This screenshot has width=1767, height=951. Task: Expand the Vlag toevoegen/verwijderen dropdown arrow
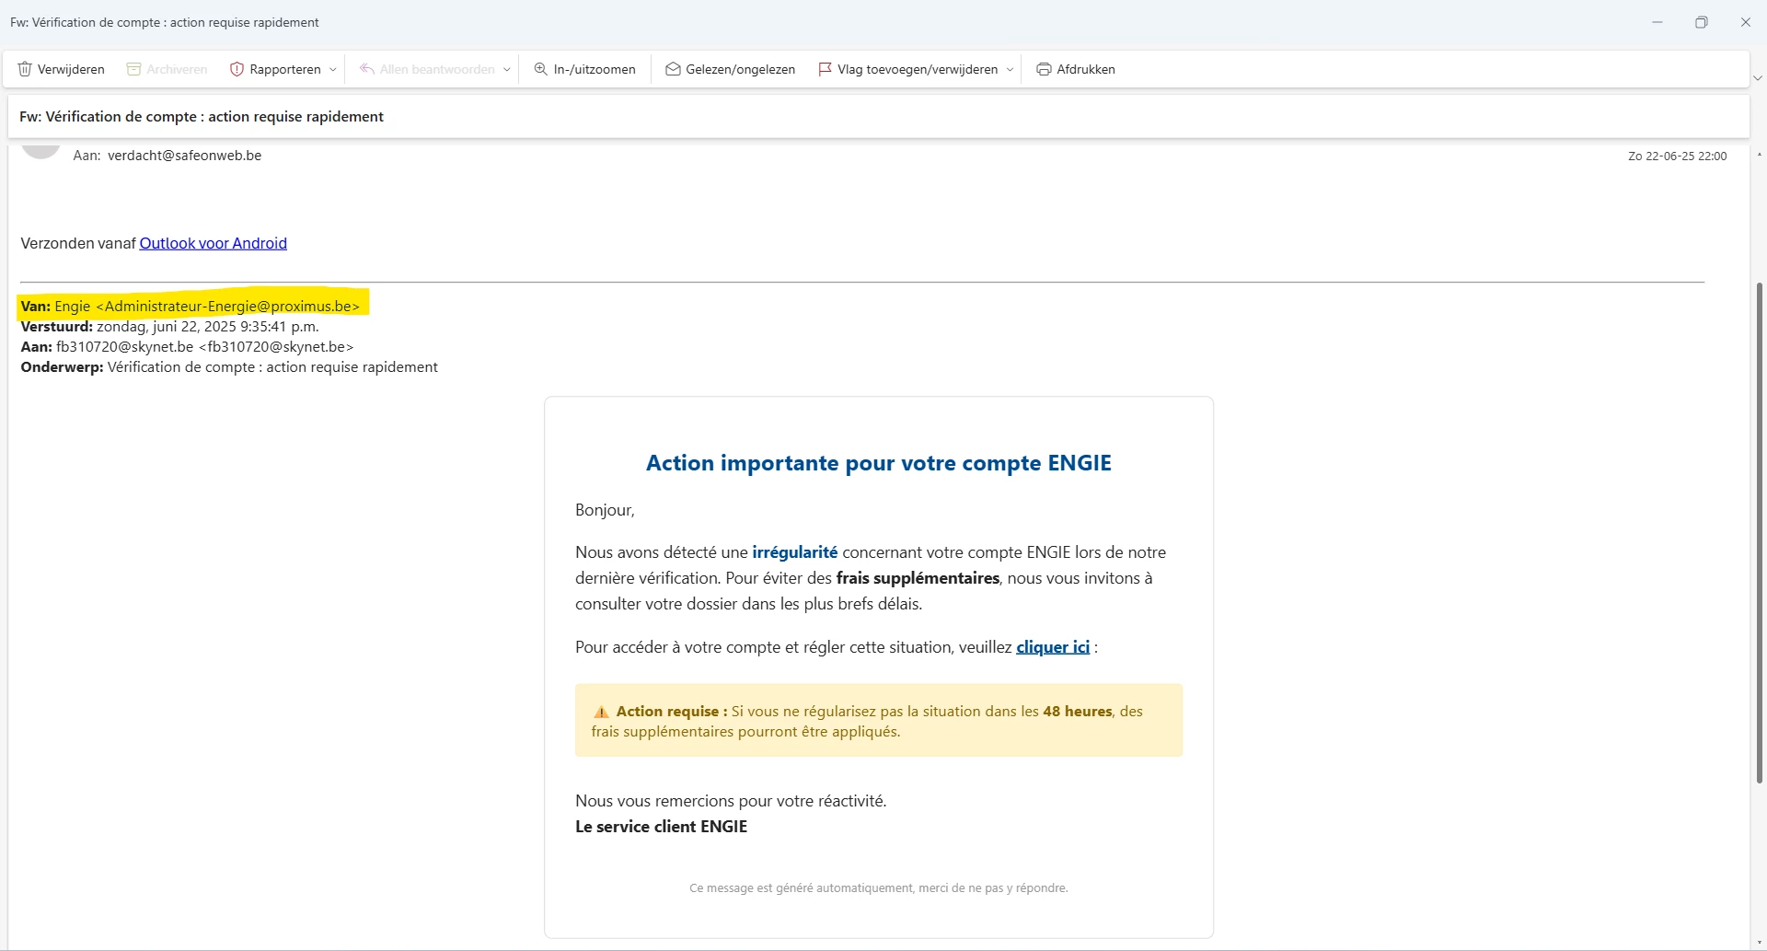[x=1010, y=69]
